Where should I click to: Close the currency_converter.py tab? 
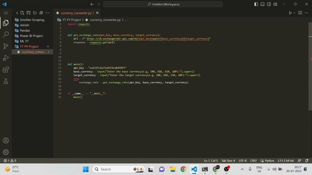(x=97, y=13)
